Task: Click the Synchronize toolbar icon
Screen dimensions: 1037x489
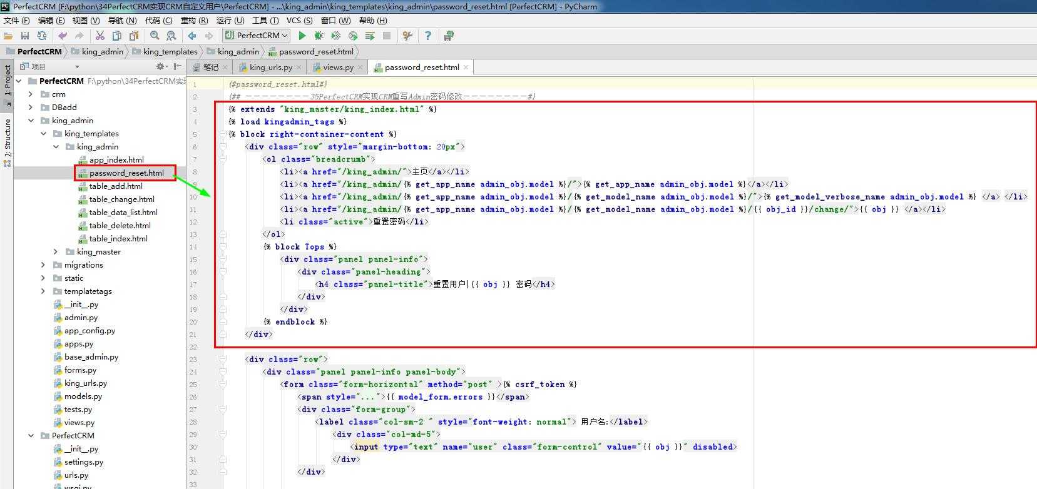Action: (42, 36)
